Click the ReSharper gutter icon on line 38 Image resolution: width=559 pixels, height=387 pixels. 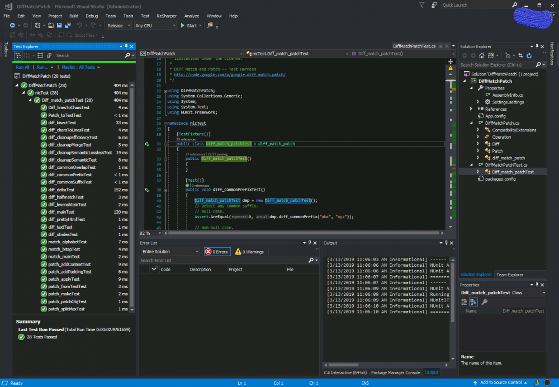click(x=147, y=190)
